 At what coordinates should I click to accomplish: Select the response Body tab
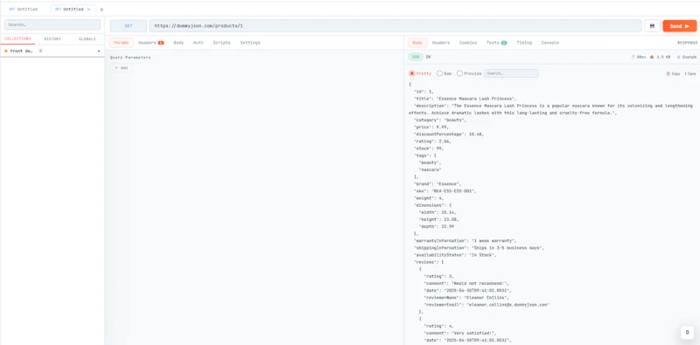(x=417, y=43)
